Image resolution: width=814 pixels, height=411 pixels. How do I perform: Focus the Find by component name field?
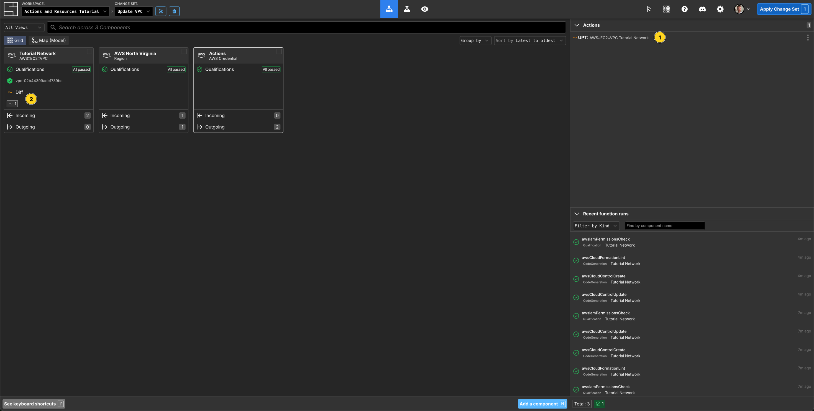point(665,226)
